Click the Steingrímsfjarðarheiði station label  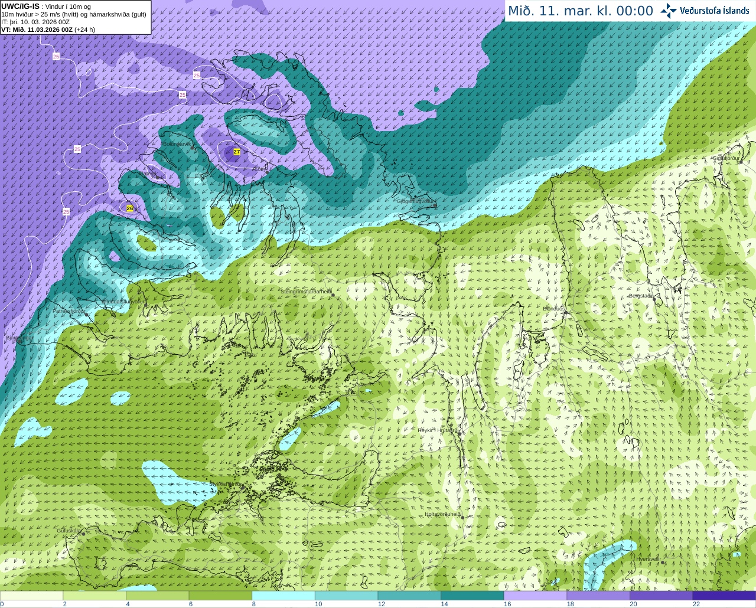306,292
